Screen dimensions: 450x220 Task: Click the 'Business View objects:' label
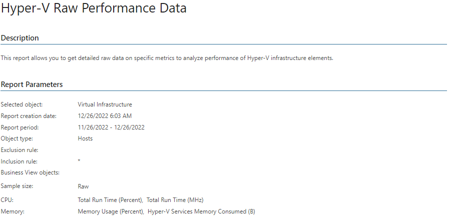pos(30,172)
